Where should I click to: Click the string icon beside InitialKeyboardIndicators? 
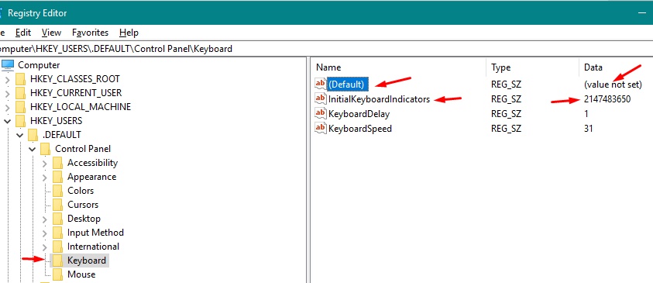pos(320,98)
